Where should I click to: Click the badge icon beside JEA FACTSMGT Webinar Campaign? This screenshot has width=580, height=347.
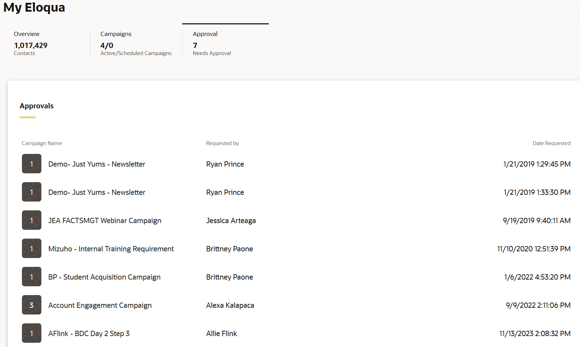click(x=31, y=220)
